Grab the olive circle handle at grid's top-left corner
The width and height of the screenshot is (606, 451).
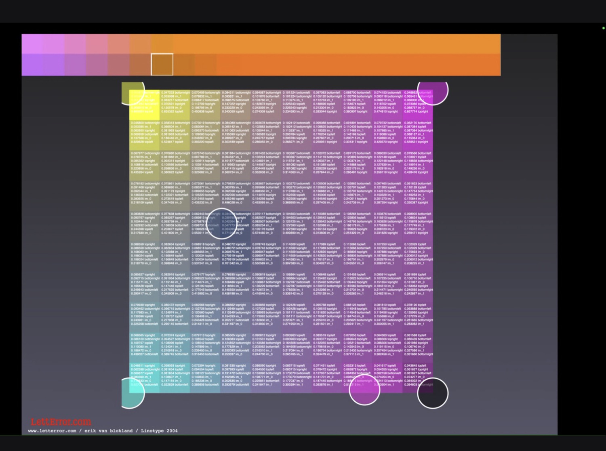pyautogui.click(x=133, y=93)
